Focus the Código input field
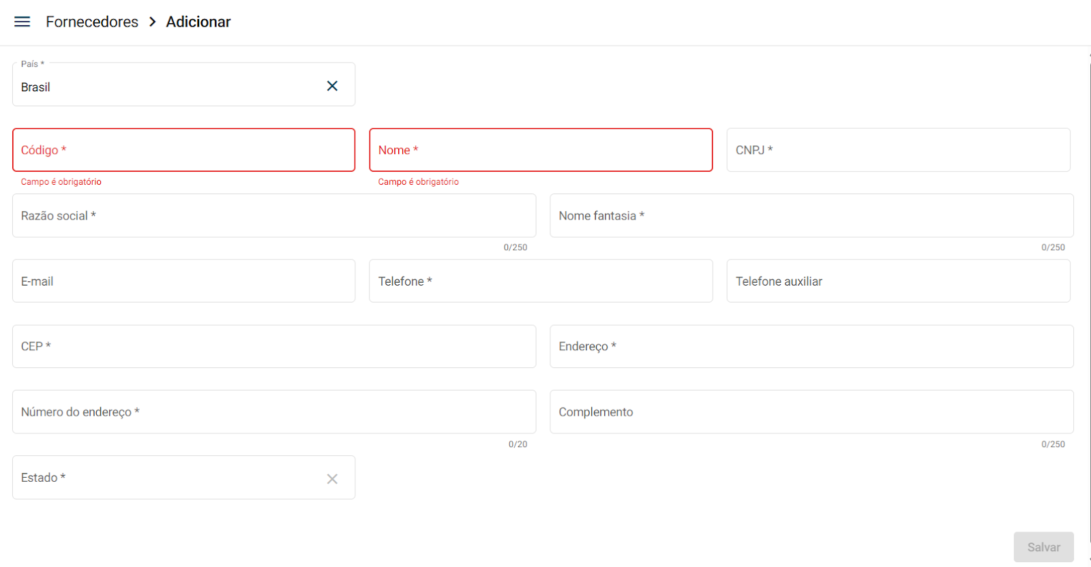The image size is (1091, 567). click(183, 150)
